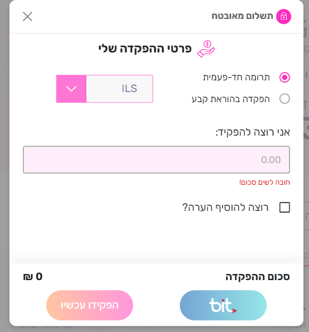Click the רוצה להוסיף הערה? label text
Viewport: 309px width, 332px height.
tap(225, 207)
